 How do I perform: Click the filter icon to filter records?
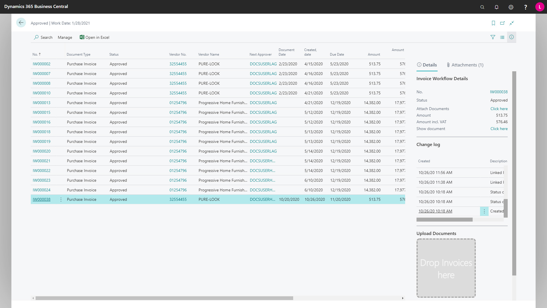(x=493, y=37)
